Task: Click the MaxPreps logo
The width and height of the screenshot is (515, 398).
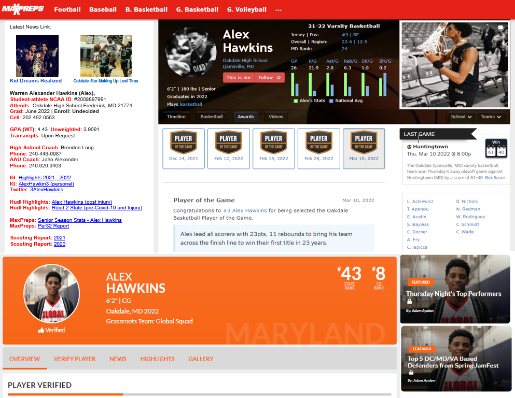Action: (x=23, y=9)
